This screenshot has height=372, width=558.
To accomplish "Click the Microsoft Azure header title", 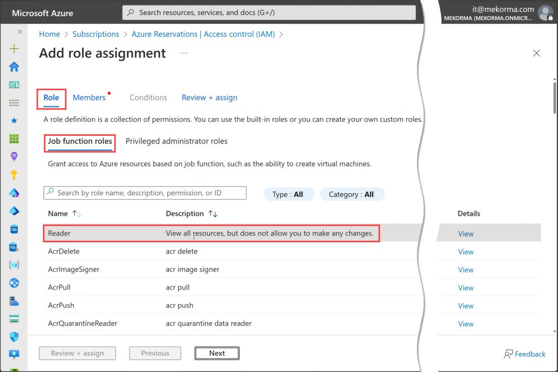I will 42,13.
